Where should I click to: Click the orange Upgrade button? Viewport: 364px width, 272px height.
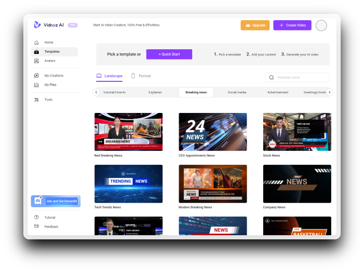(255, 25)
